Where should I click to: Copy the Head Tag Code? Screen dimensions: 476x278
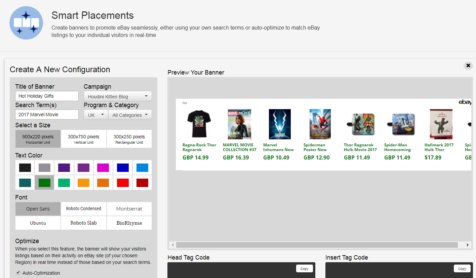(305, 269)
